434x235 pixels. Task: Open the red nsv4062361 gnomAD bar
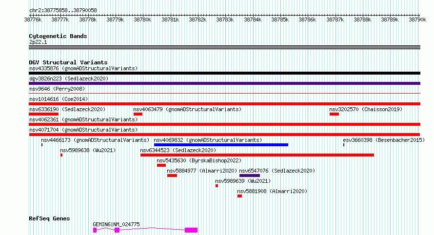coord(224,124)
